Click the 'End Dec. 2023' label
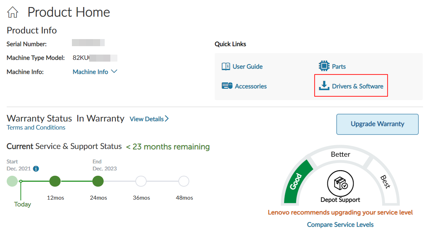This screenshot has height=237, width=429. tap(105, 165)
